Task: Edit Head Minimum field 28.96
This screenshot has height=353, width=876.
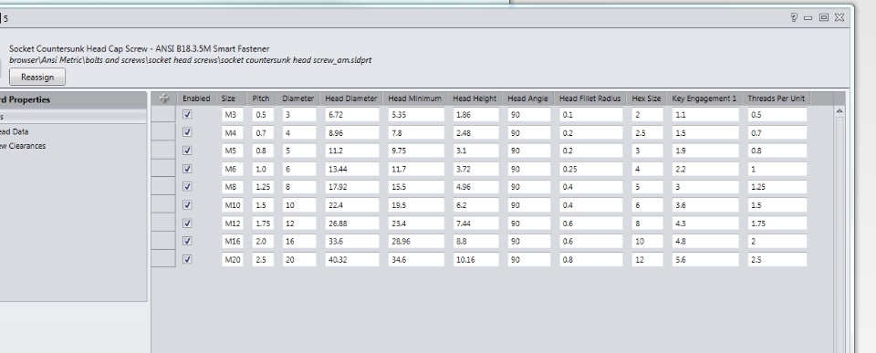Action: pos(416,242)
